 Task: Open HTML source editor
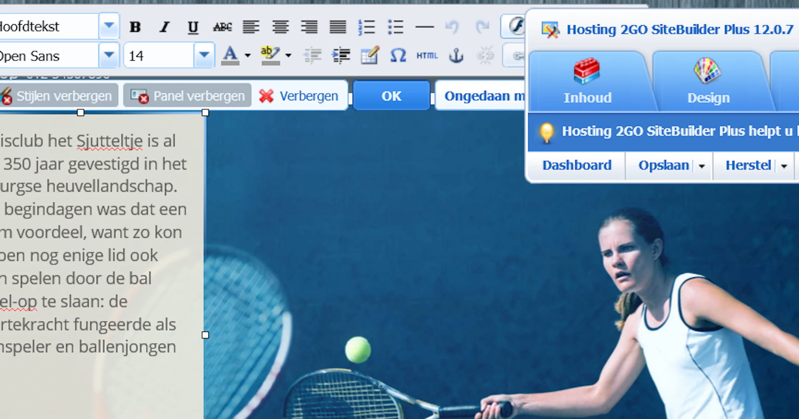click(x=427, y=56)
